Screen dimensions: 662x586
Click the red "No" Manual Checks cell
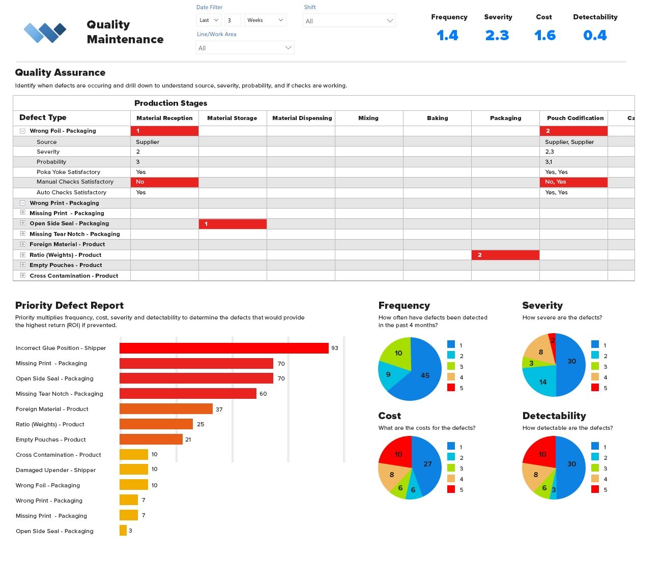tap(164, 182)
